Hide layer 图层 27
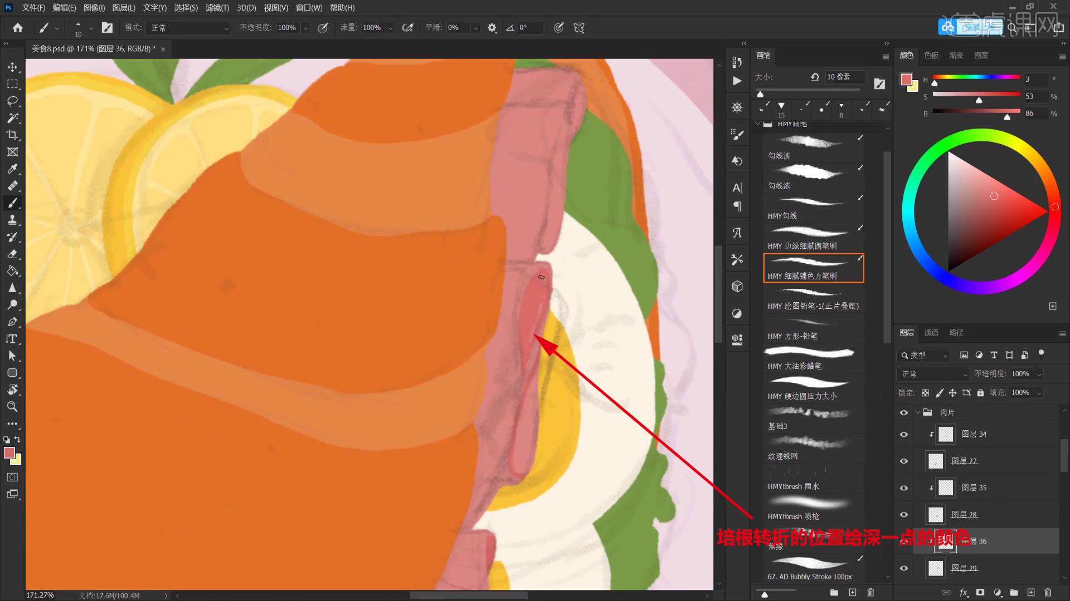 coord(904,461)
